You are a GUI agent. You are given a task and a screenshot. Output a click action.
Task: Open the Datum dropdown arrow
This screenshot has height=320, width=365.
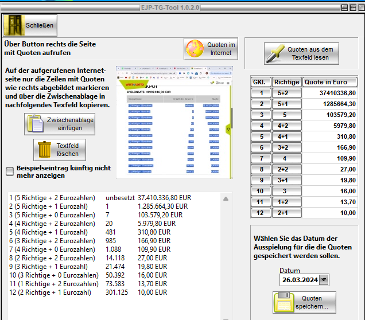coord(324,279)
